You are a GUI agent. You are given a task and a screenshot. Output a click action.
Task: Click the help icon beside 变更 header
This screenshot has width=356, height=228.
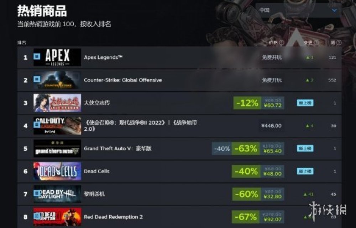[x=316, y=43]
